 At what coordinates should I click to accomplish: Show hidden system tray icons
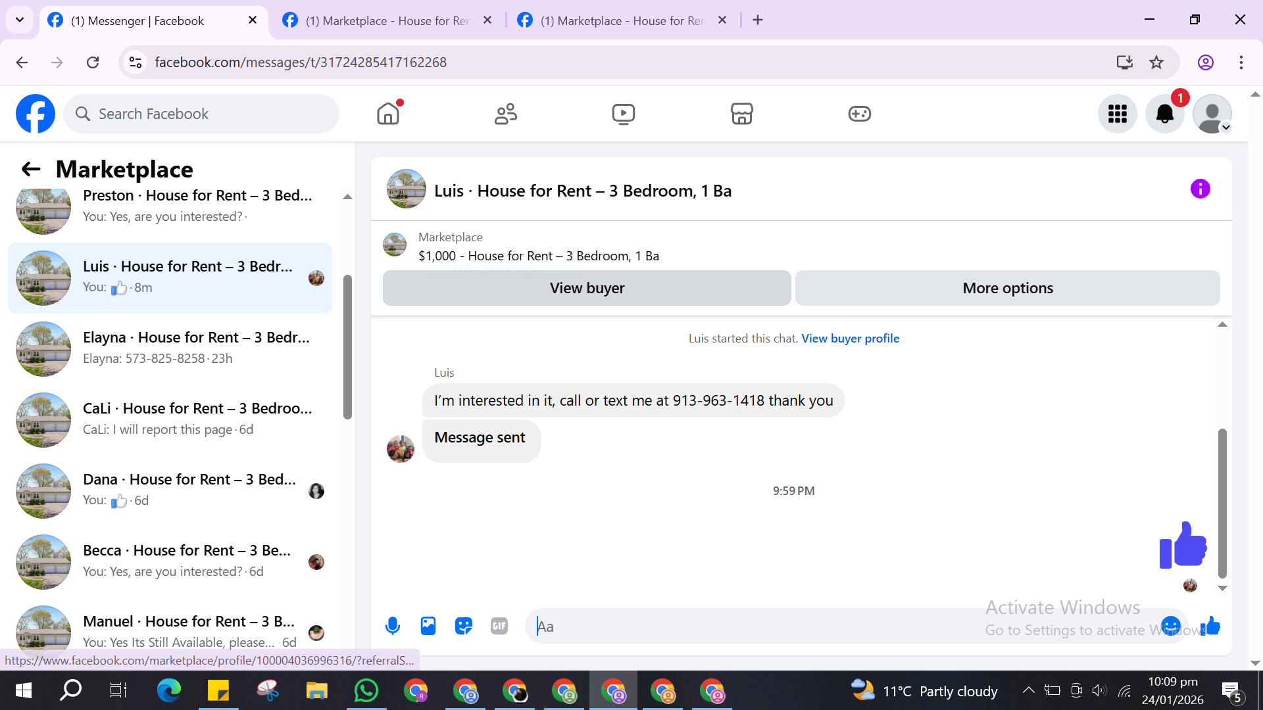[x=1028, y=690]
